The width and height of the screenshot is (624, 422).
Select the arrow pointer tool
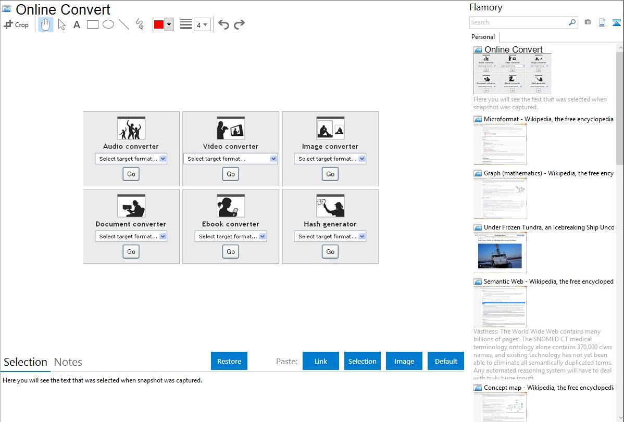coord(61,24)
